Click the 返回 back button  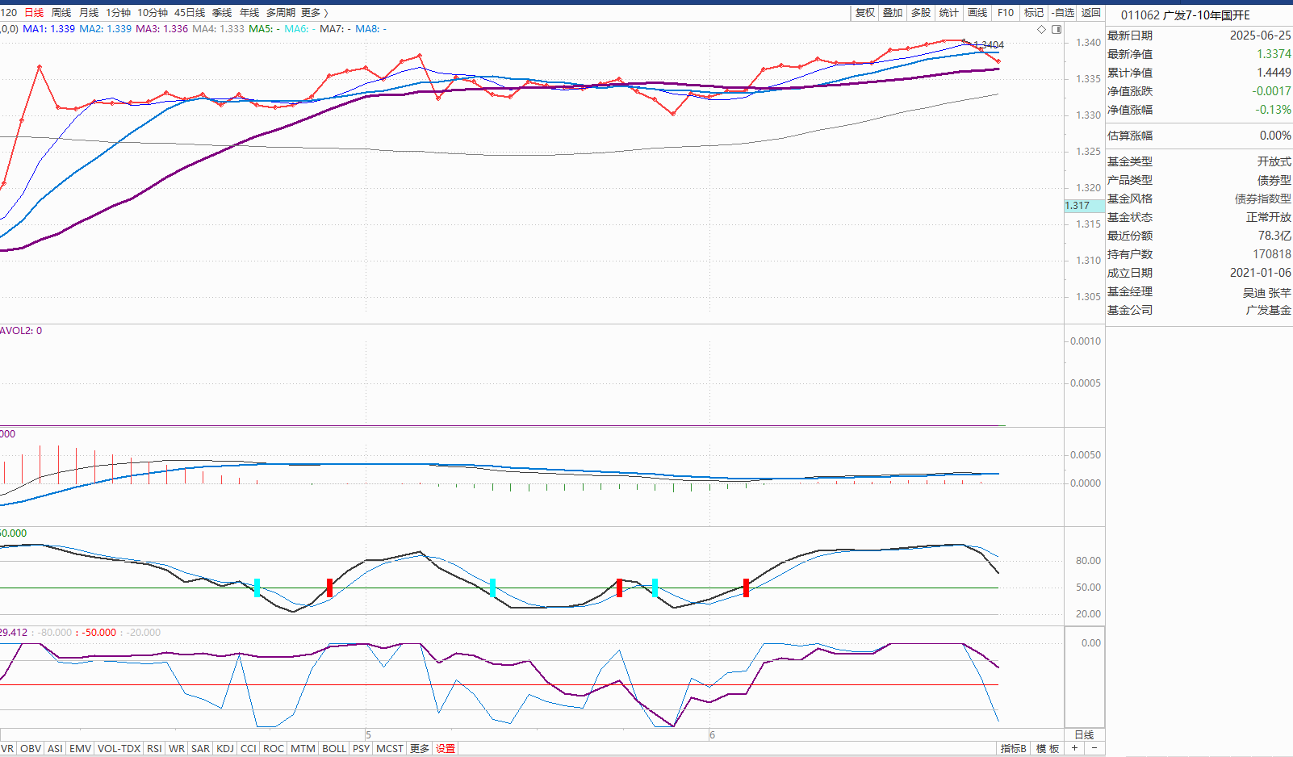click(x=1091, y=13)
